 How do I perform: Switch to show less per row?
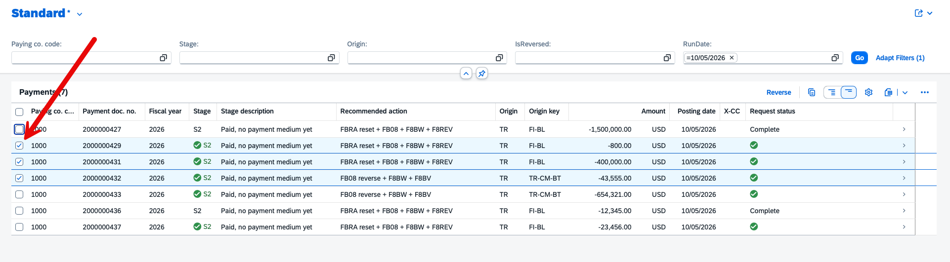coord(849,92)
